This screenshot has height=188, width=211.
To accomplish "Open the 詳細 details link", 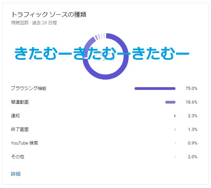I will [16, 174].
